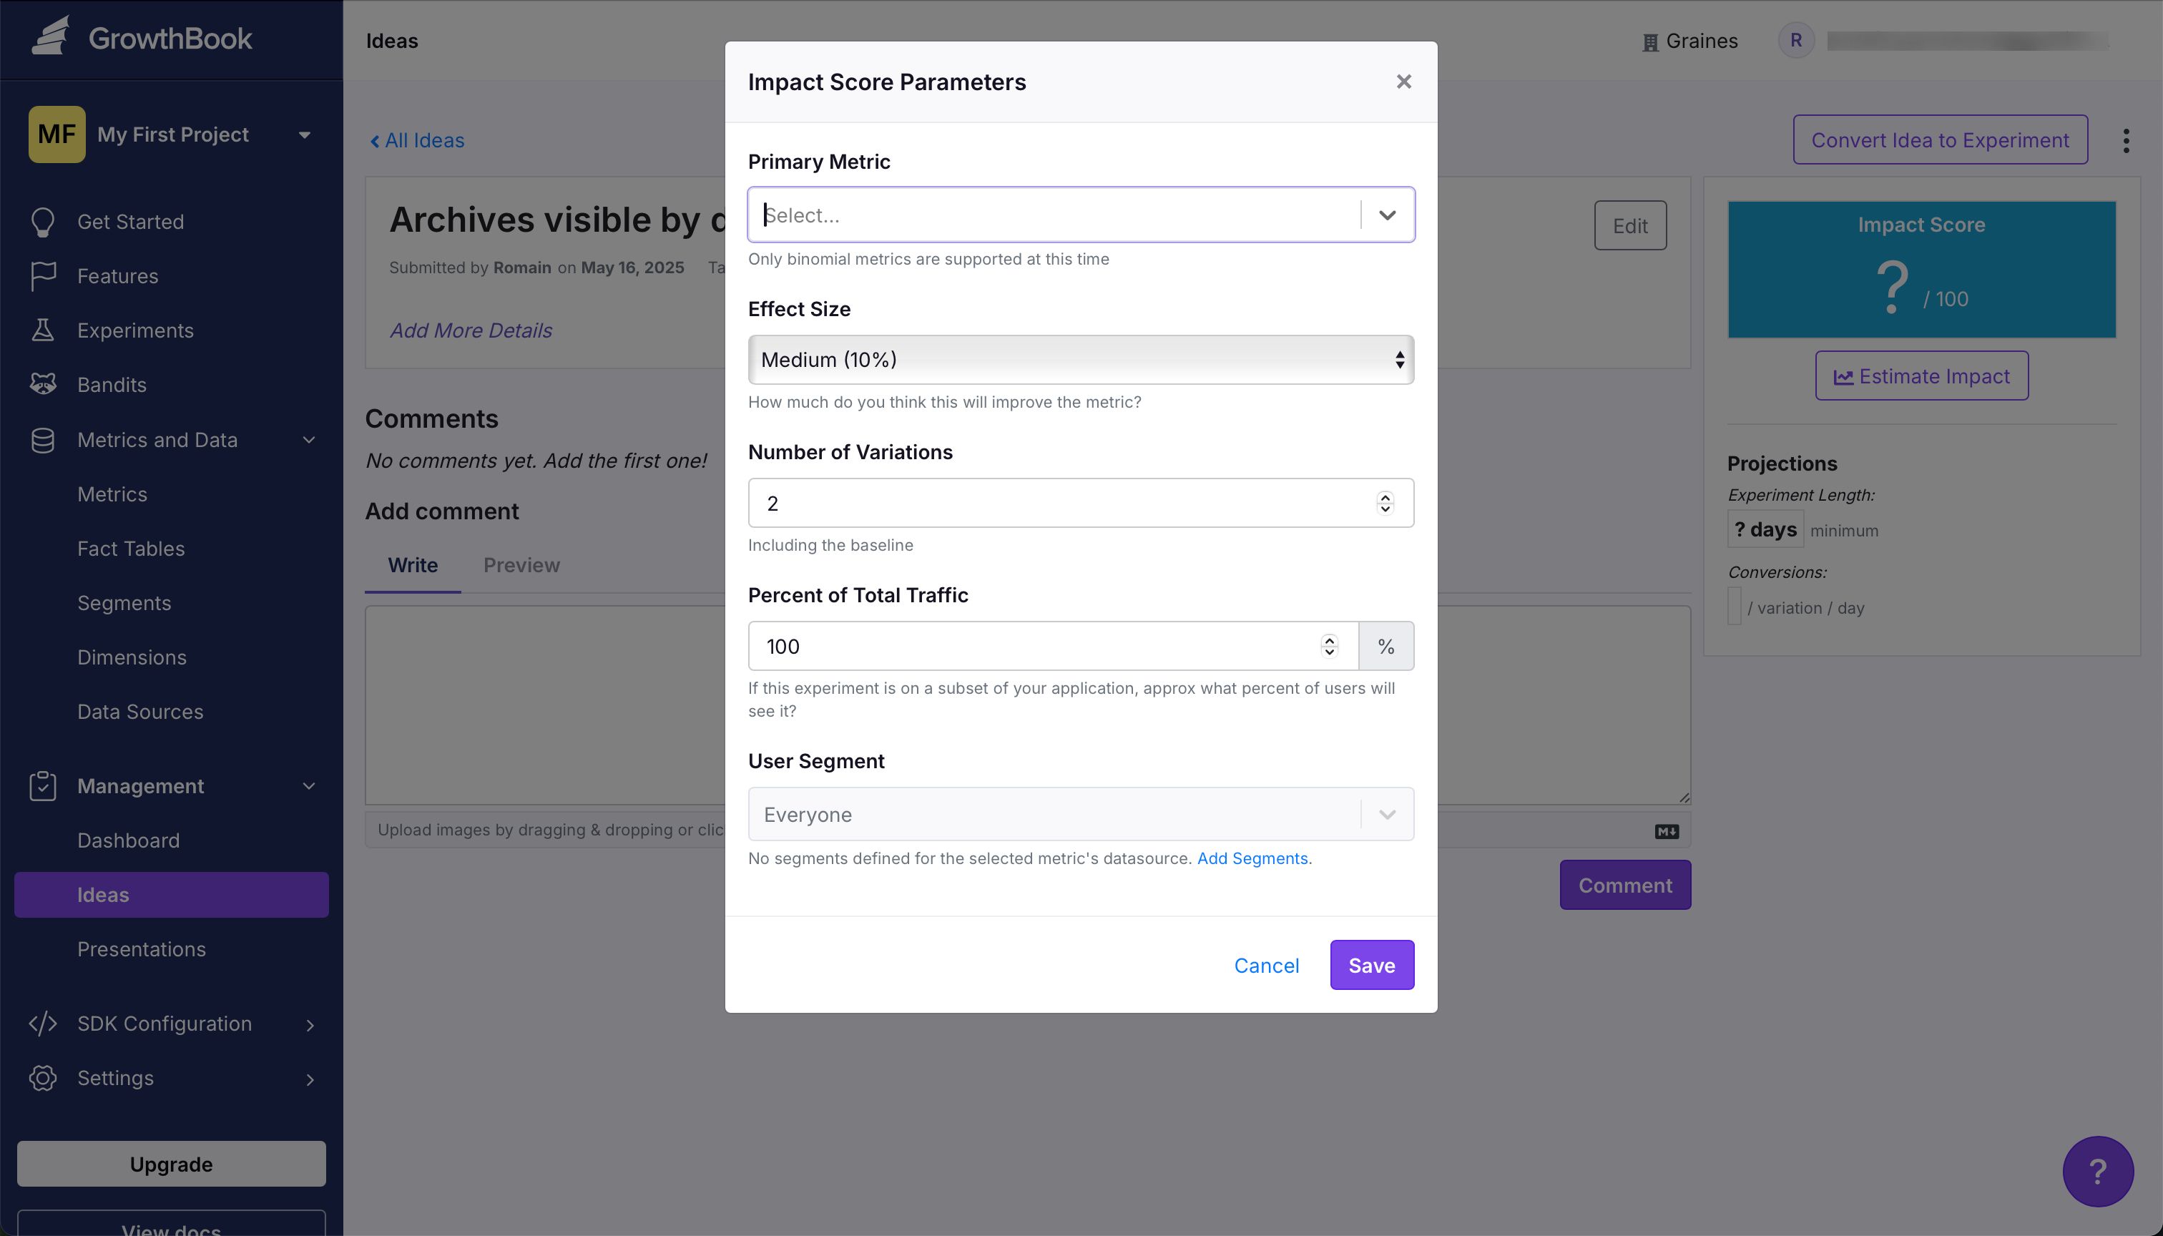Go back via All Ideas link
Screen dimensions: 2163x1236
(x=417, y=140)
